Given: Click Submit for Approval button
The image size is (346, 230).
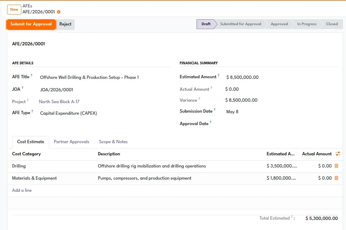Looking at the screenshot, I should tap(31, 24).
